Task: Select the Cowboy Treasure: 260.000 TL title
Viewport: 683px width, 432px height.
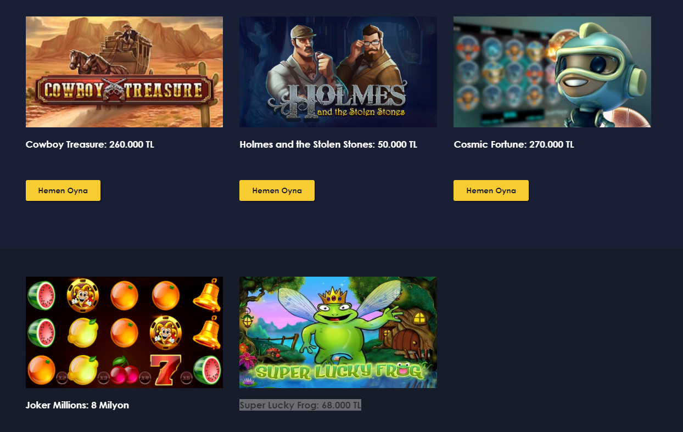Action: pos(90,144)
